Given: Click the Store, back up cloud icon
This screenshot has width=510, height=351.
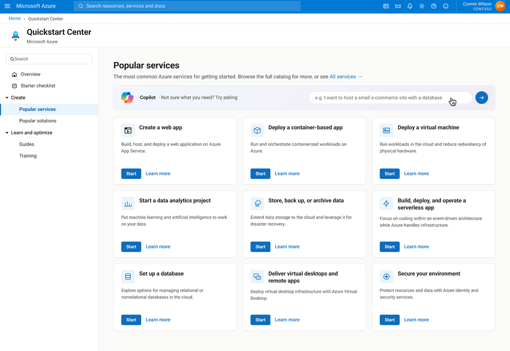Looking at the screenshot, I should 257,203.
